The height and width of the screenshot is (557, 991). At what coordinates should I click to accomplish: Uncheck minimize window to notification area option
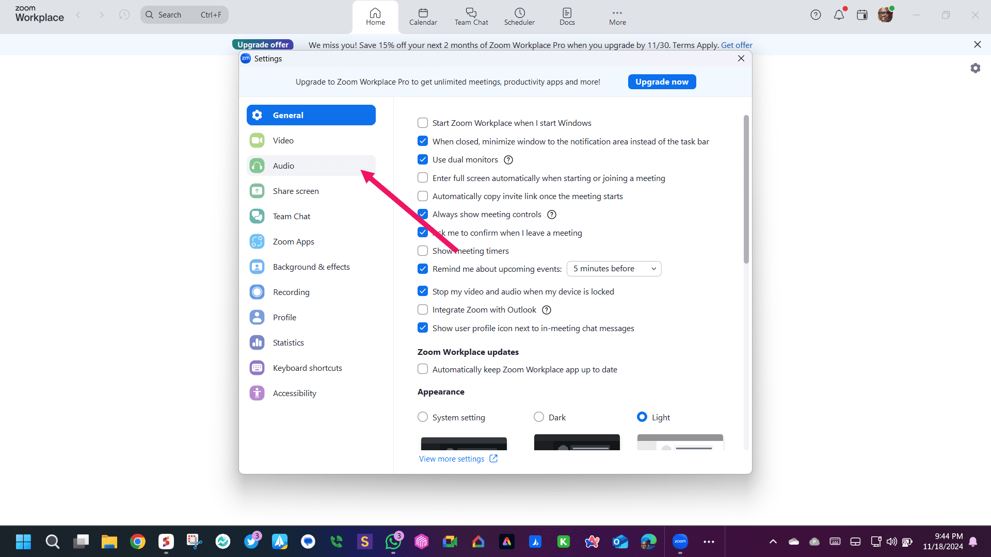[x=423, y=141]
